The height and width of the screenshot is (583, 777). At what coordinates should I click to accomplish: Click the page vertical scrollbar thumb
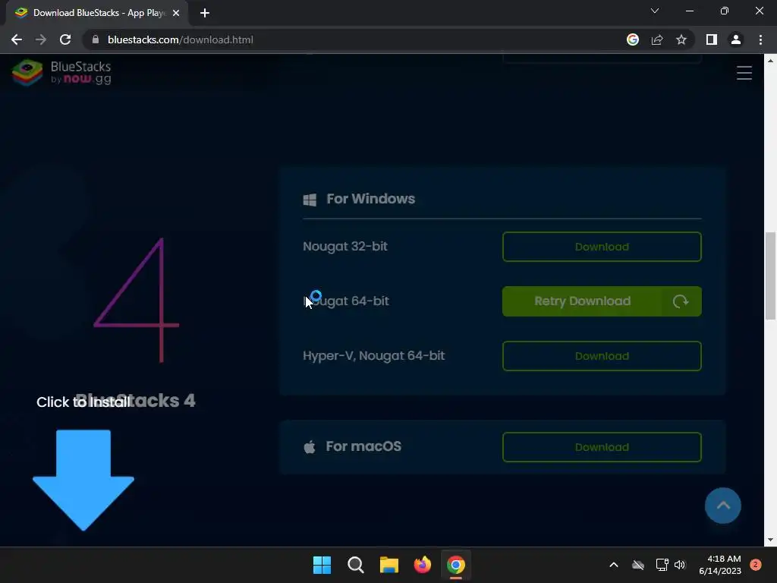click(770, 276)
